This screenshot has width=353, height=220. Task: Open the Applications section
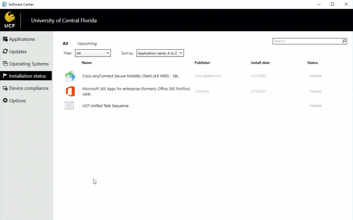click(22, 39)
